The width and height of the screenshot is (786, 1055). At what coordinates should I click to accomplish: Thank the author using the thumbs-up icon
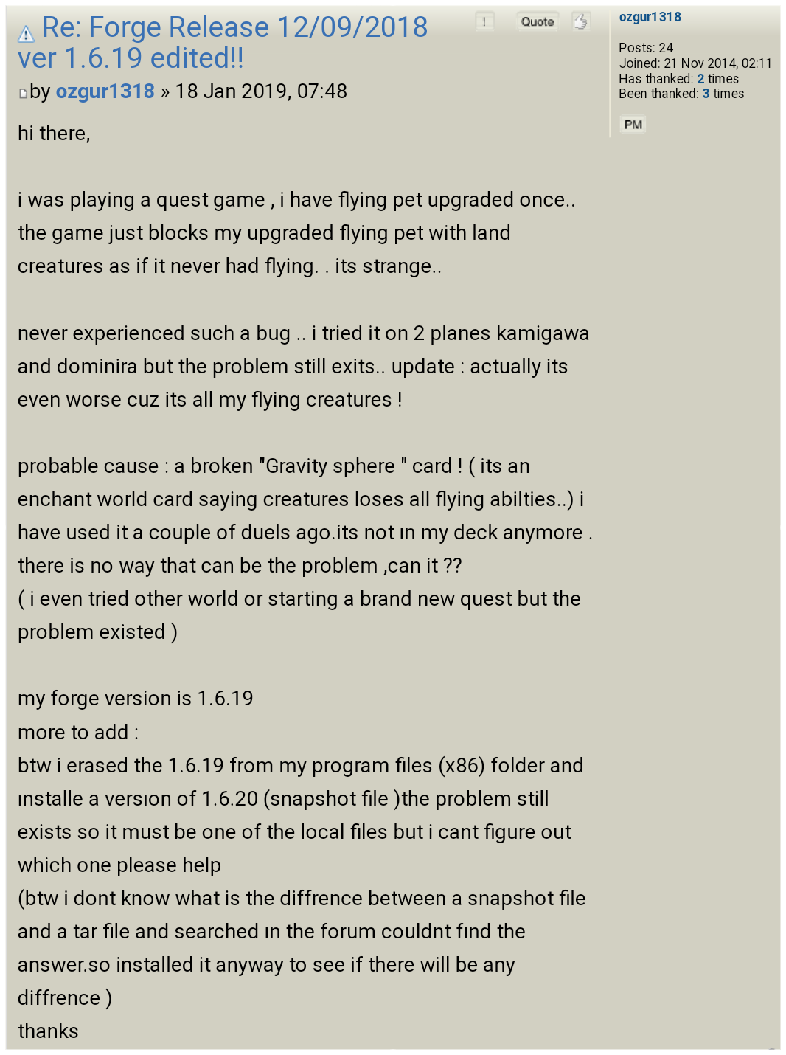tap(580, 21)
